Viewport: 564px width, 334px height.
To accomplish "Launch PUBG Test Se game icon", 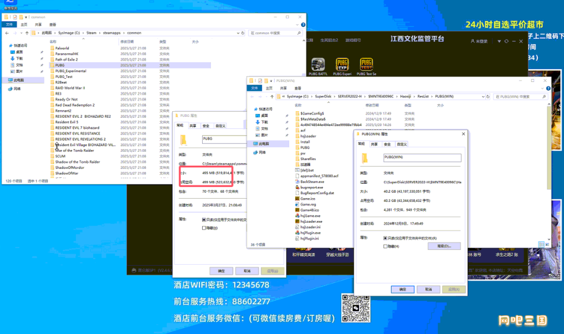I will coord(366,67).
